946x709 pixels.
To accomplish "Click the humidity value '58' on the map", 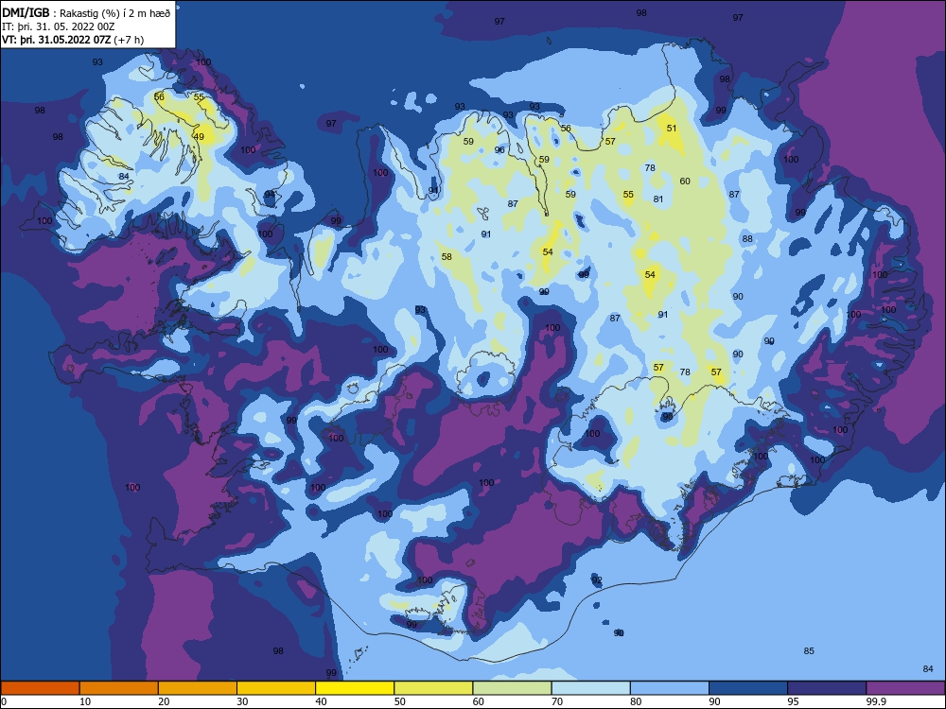I will (447, 257).
